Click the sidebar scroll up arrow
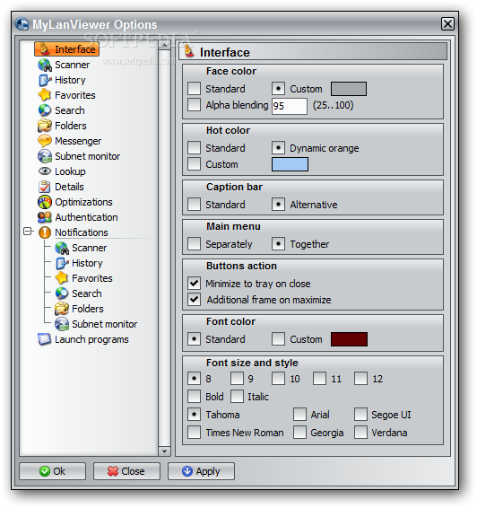477x508 pixels. [164, 45]
